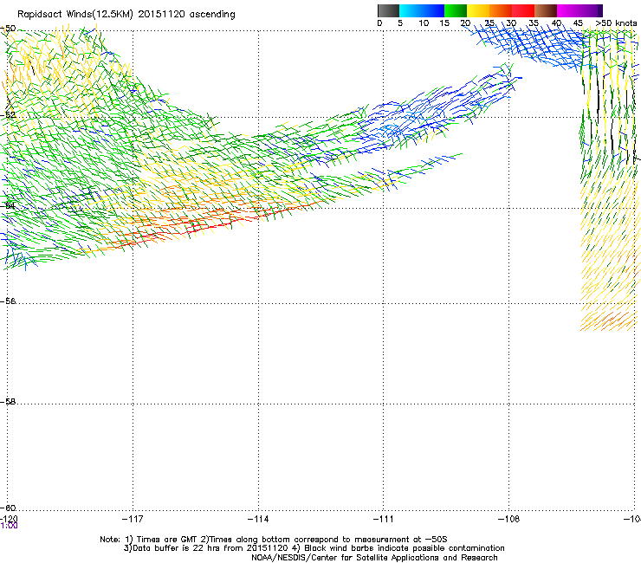Click the 'Times are GMT' note line
This screenshot has height=563, width=641.
pos(274,540)
